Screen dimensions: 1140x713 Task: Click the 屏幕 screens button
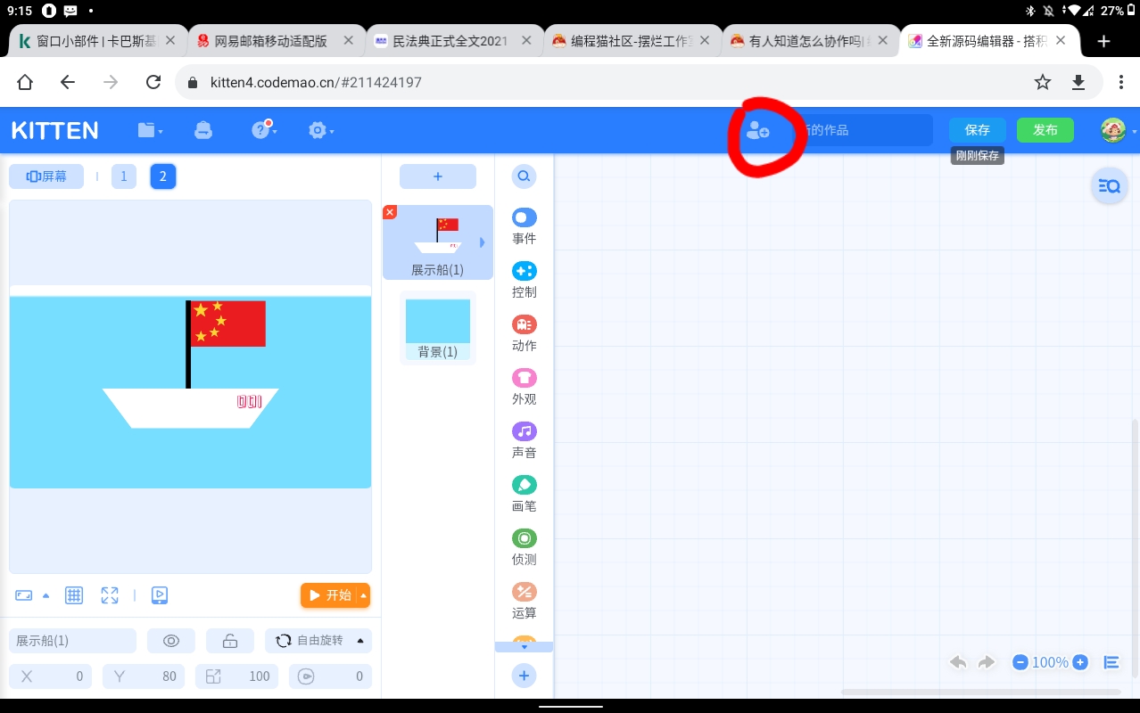coord(46,176)
